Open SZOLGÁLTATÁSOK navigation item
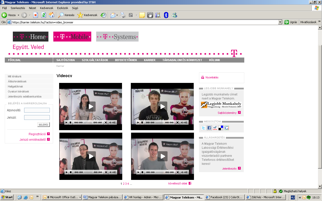 point(95,60)
